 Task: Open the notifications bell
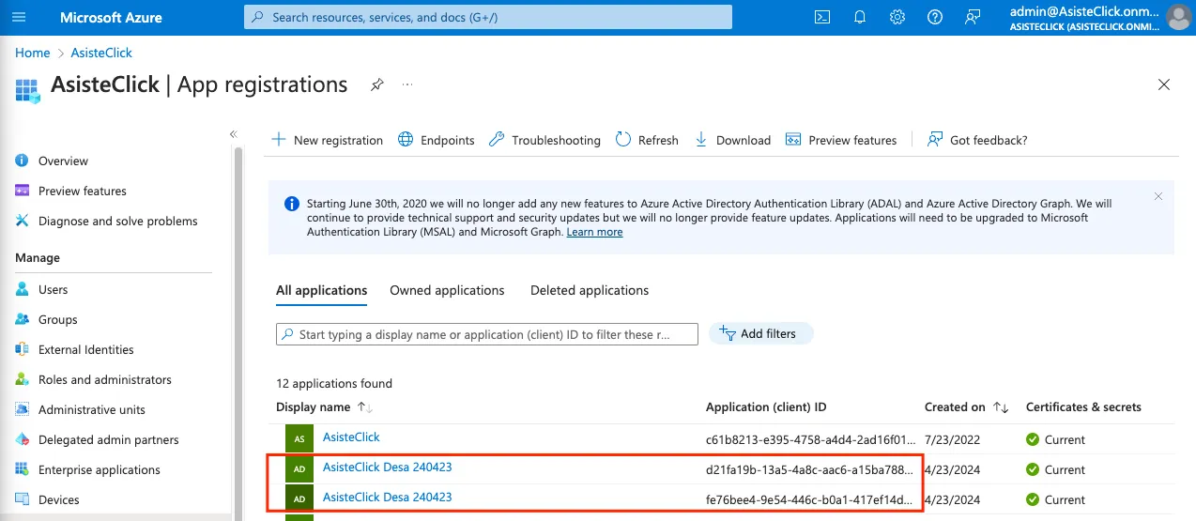click(x=860, y=17)
